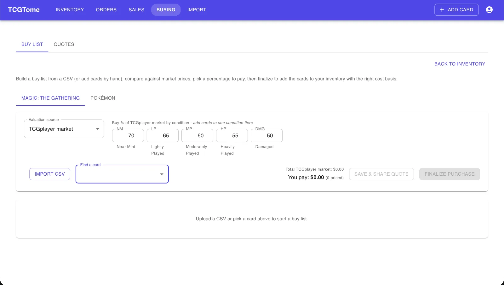Follow the Back to Inventory link
The height and width of the screenshot is (285, 504).
[x=460, y=64]
